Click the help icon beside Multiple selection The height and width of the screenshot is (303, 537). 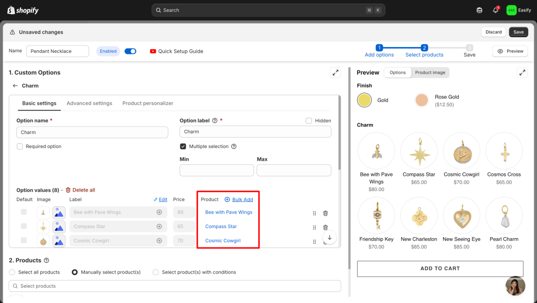[234, 147]
